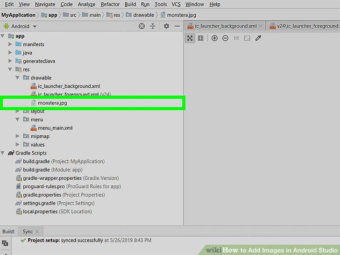Viewport: 340px width, 255px height.
Task: Open the Run menu
Action: point(145,4)
